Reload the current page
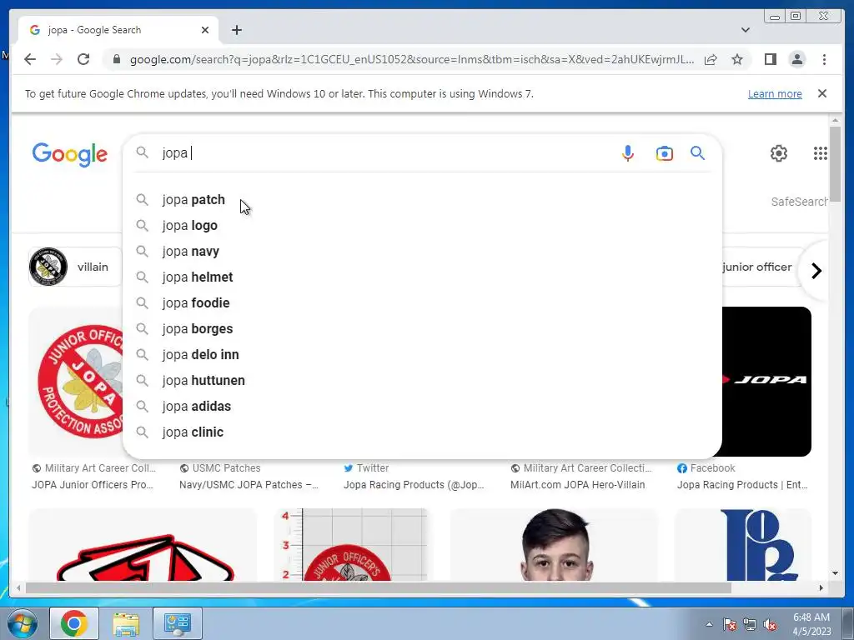The width and height of the screenshot is (854, 640). [x=83, y=59]
